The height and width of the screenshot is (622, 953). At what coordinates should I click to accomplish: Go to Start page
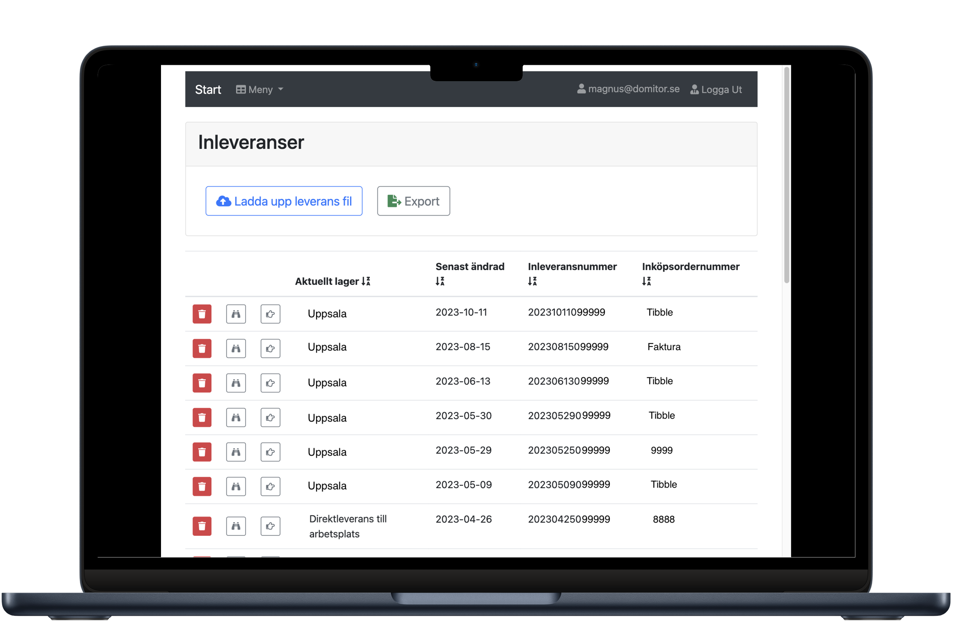pos(208,89)
